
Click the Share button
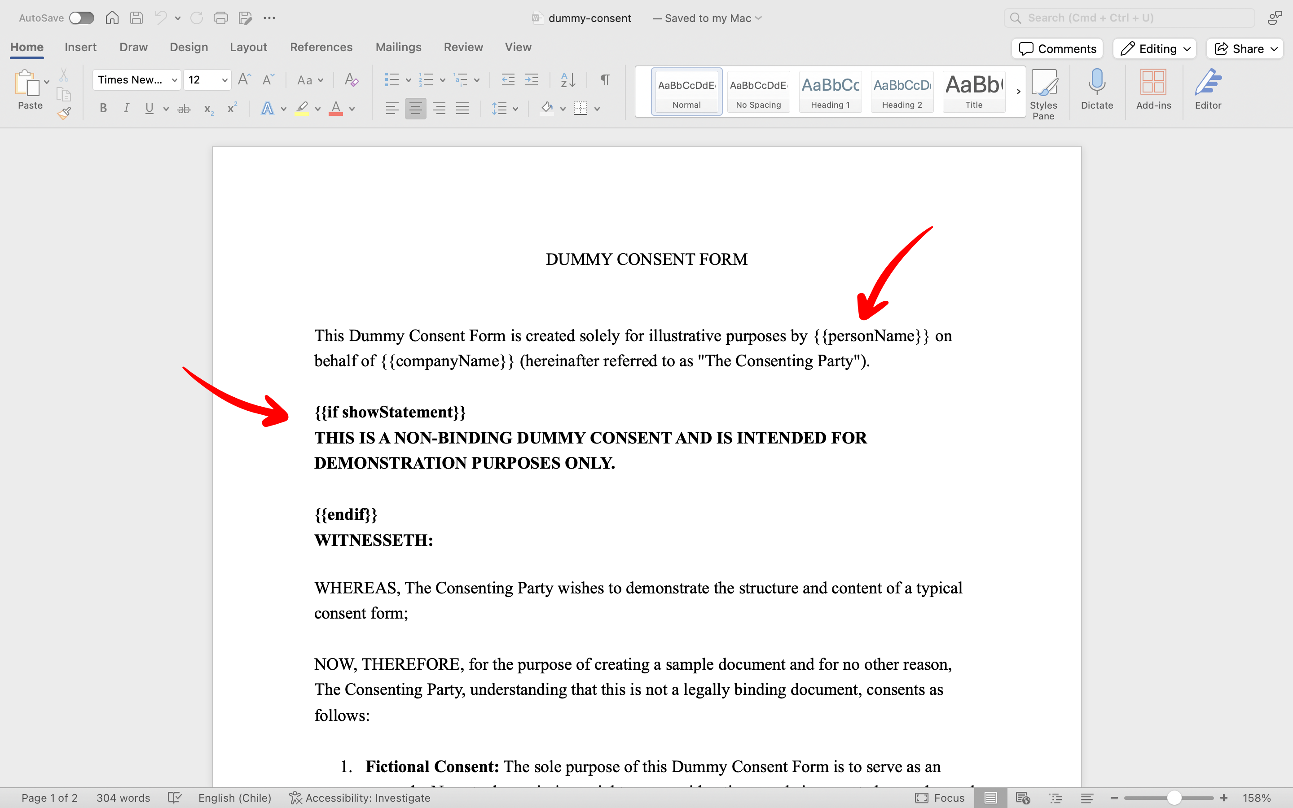pos(1240,48)
